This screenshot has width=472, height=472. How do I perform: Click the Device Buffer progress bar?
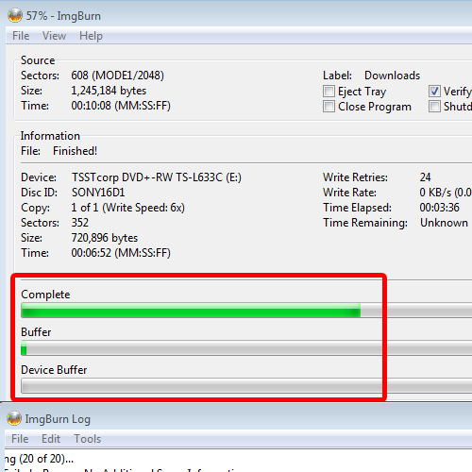tap(246, 386)
